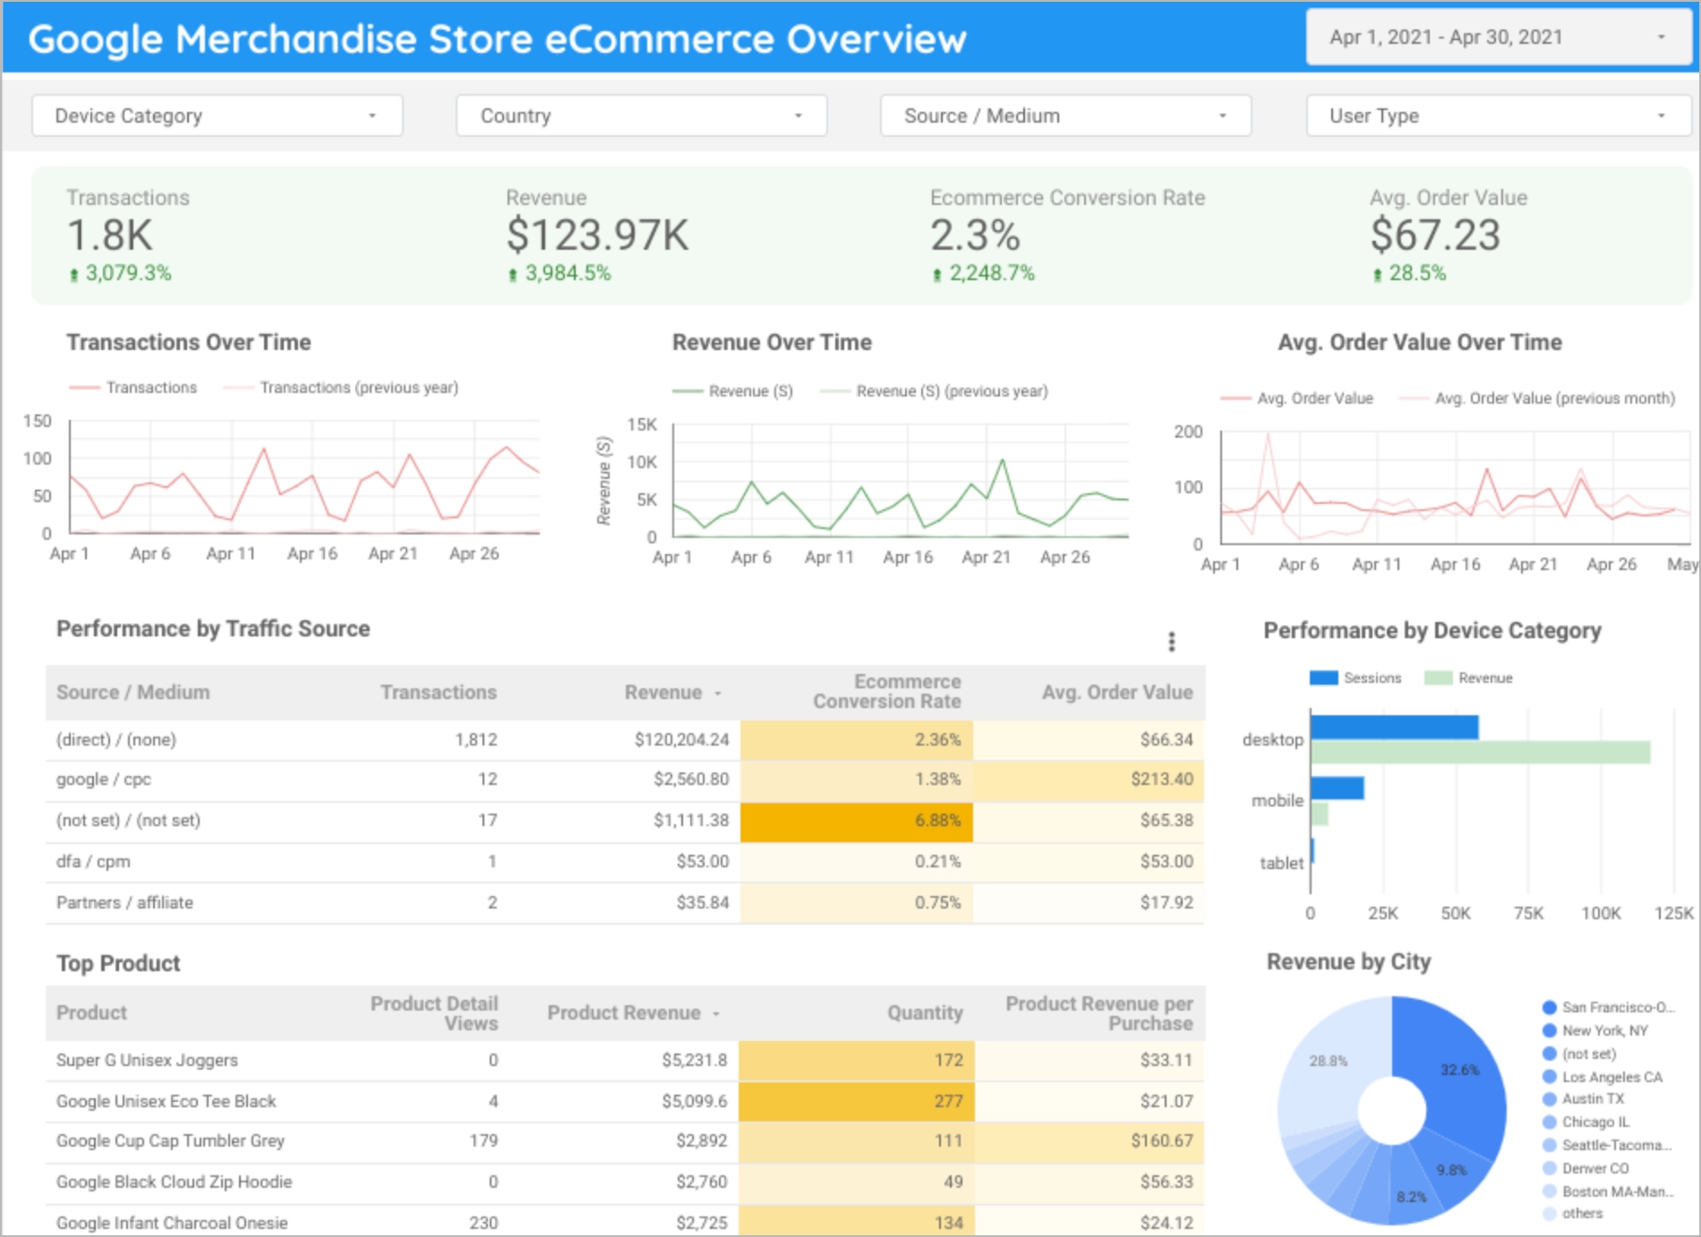The height and width of the screenshot is (1237, 1701).
Task: Expand the Country filter dropdown
Action: pyautogui.click(x=641, y=116)
